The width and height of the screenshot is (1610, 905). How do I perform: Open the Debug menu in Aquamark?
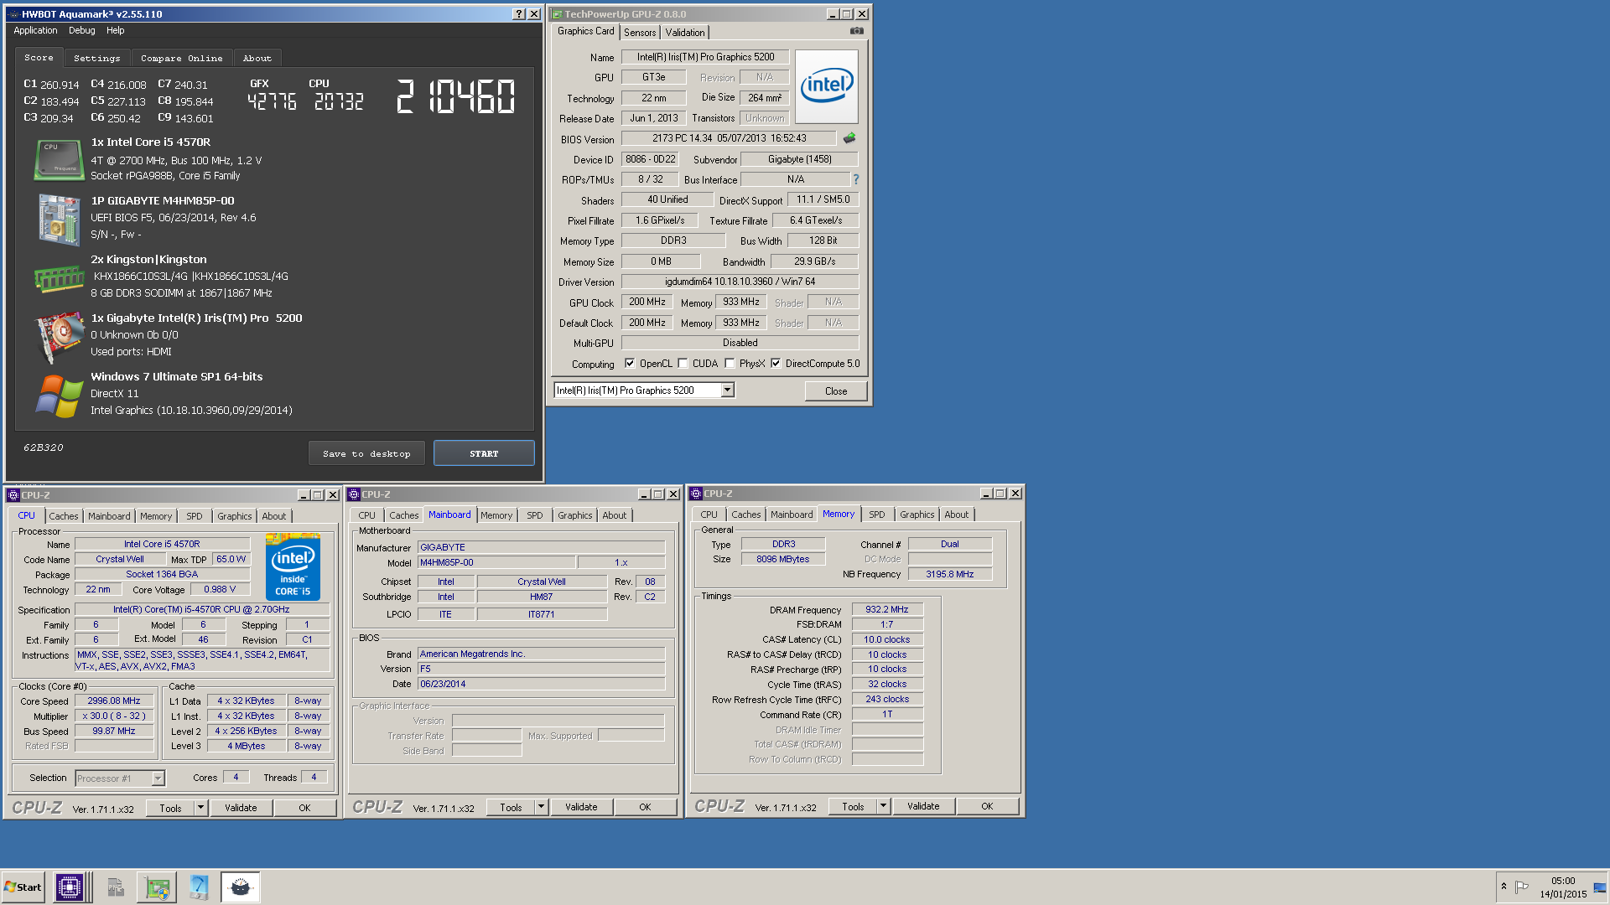[81, 30]
